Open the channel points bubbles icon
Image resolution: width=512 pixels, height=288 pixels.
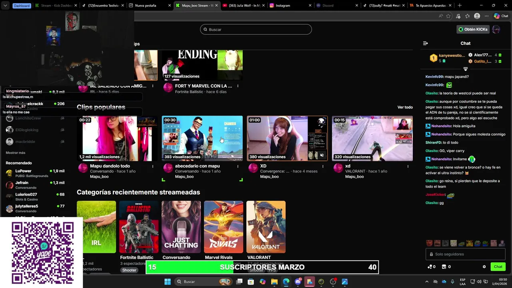(x=430, y=267)
